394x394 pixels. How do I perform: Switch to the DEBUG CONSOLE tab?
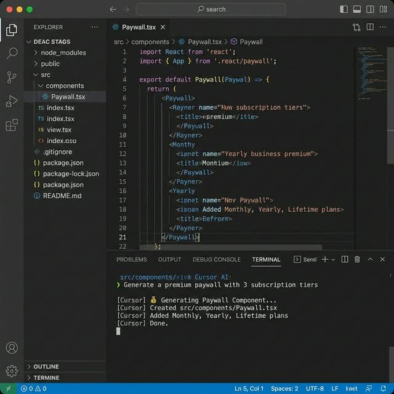(x=217, y=260)
